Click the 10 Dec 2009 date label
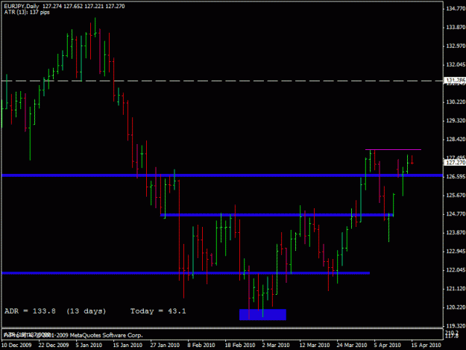Viewport: 466px width, 350px height. (x=16, y=346)
